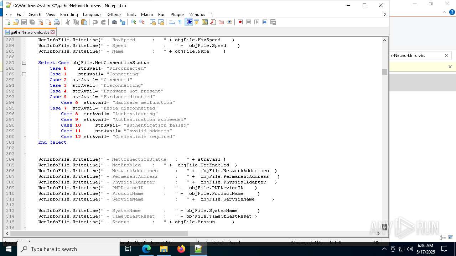Click the Save toolbar icon

pos(24,22)
